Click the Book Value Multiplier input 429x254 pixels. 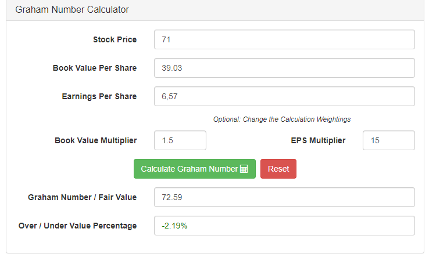click(180, 140)
